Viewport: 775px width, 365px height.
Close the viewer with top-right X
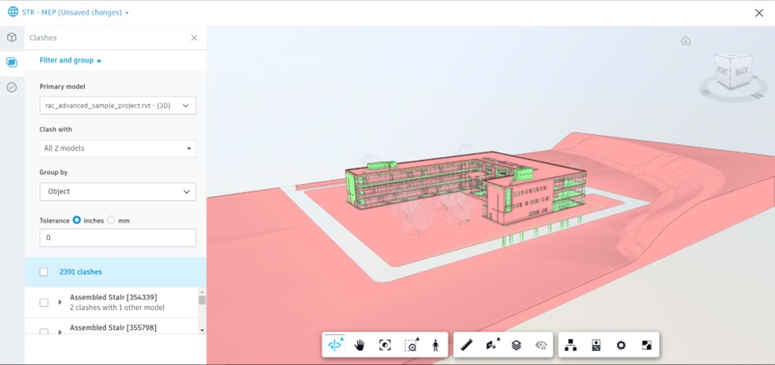pyautogui.click(x=759, y=12)
